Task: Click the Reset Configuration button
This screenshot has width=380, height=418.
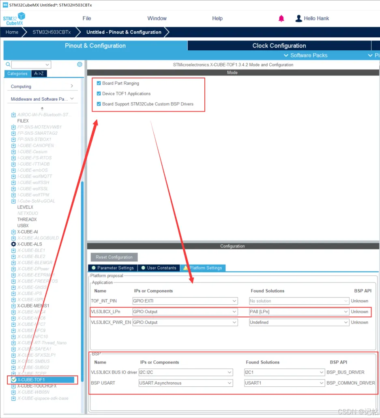Action: coord(114,257)
